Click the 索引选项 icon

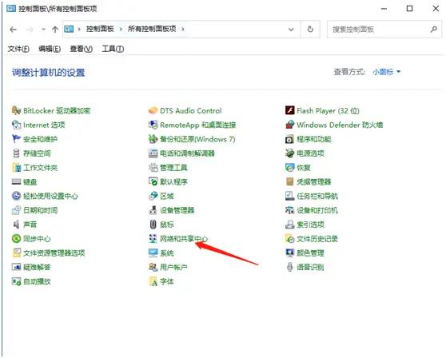[x=289, y=224]
